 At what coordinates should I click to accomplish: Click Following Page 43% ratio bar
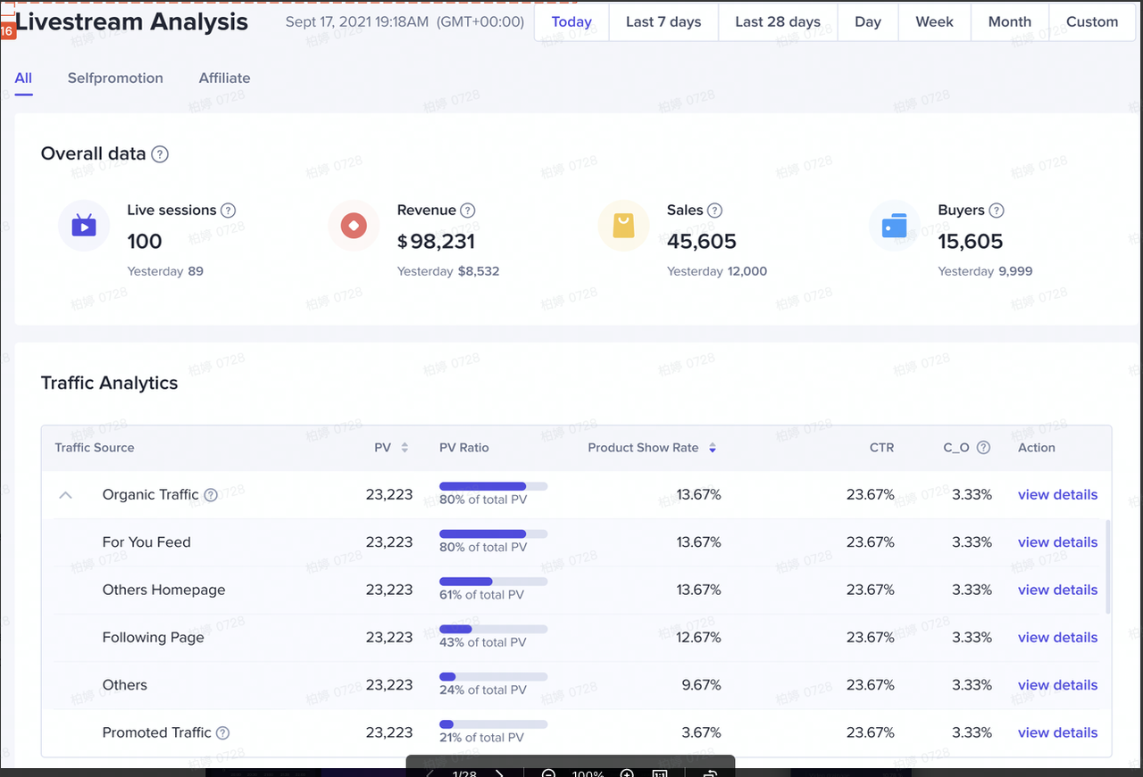(493, 629)
